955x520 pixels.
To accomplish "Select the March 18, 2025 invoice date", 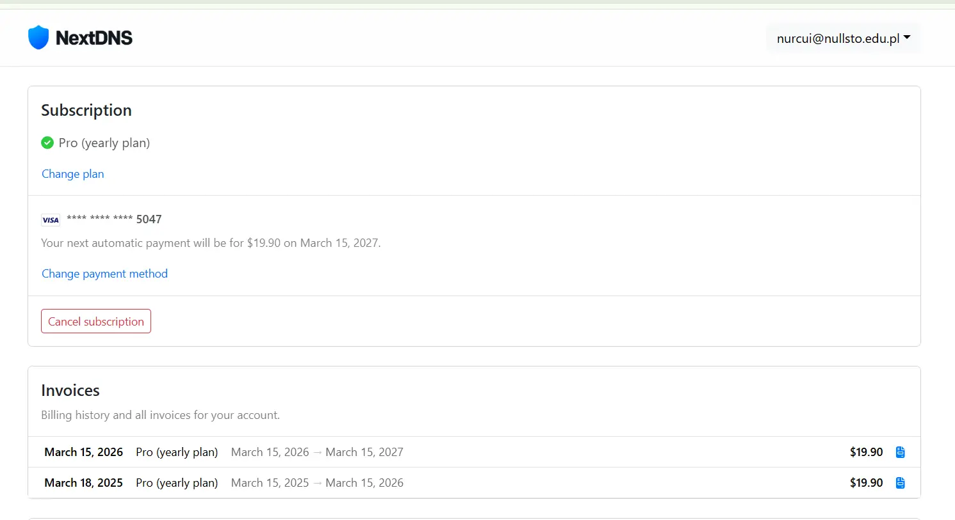I will coord(83,483).
